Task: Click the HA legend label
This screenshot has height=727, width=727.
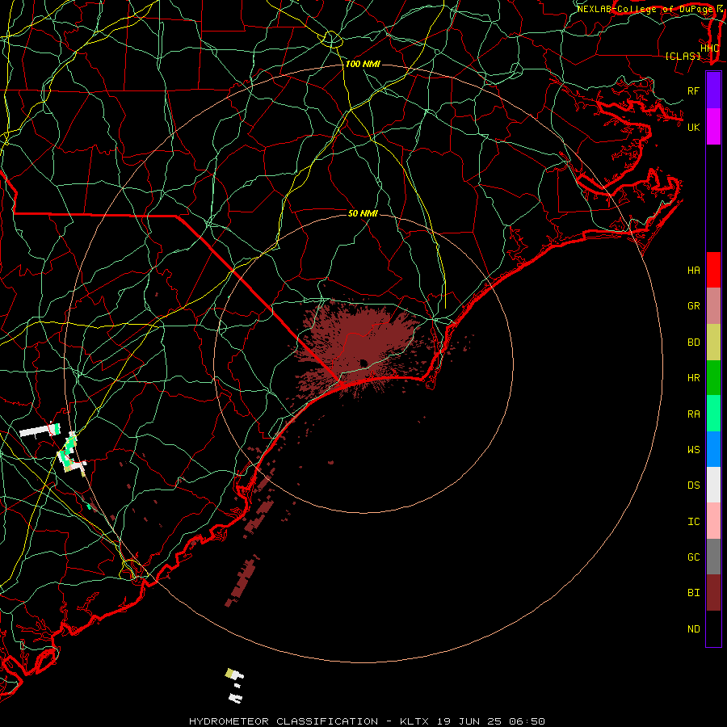Action: [x=694, y=271]
